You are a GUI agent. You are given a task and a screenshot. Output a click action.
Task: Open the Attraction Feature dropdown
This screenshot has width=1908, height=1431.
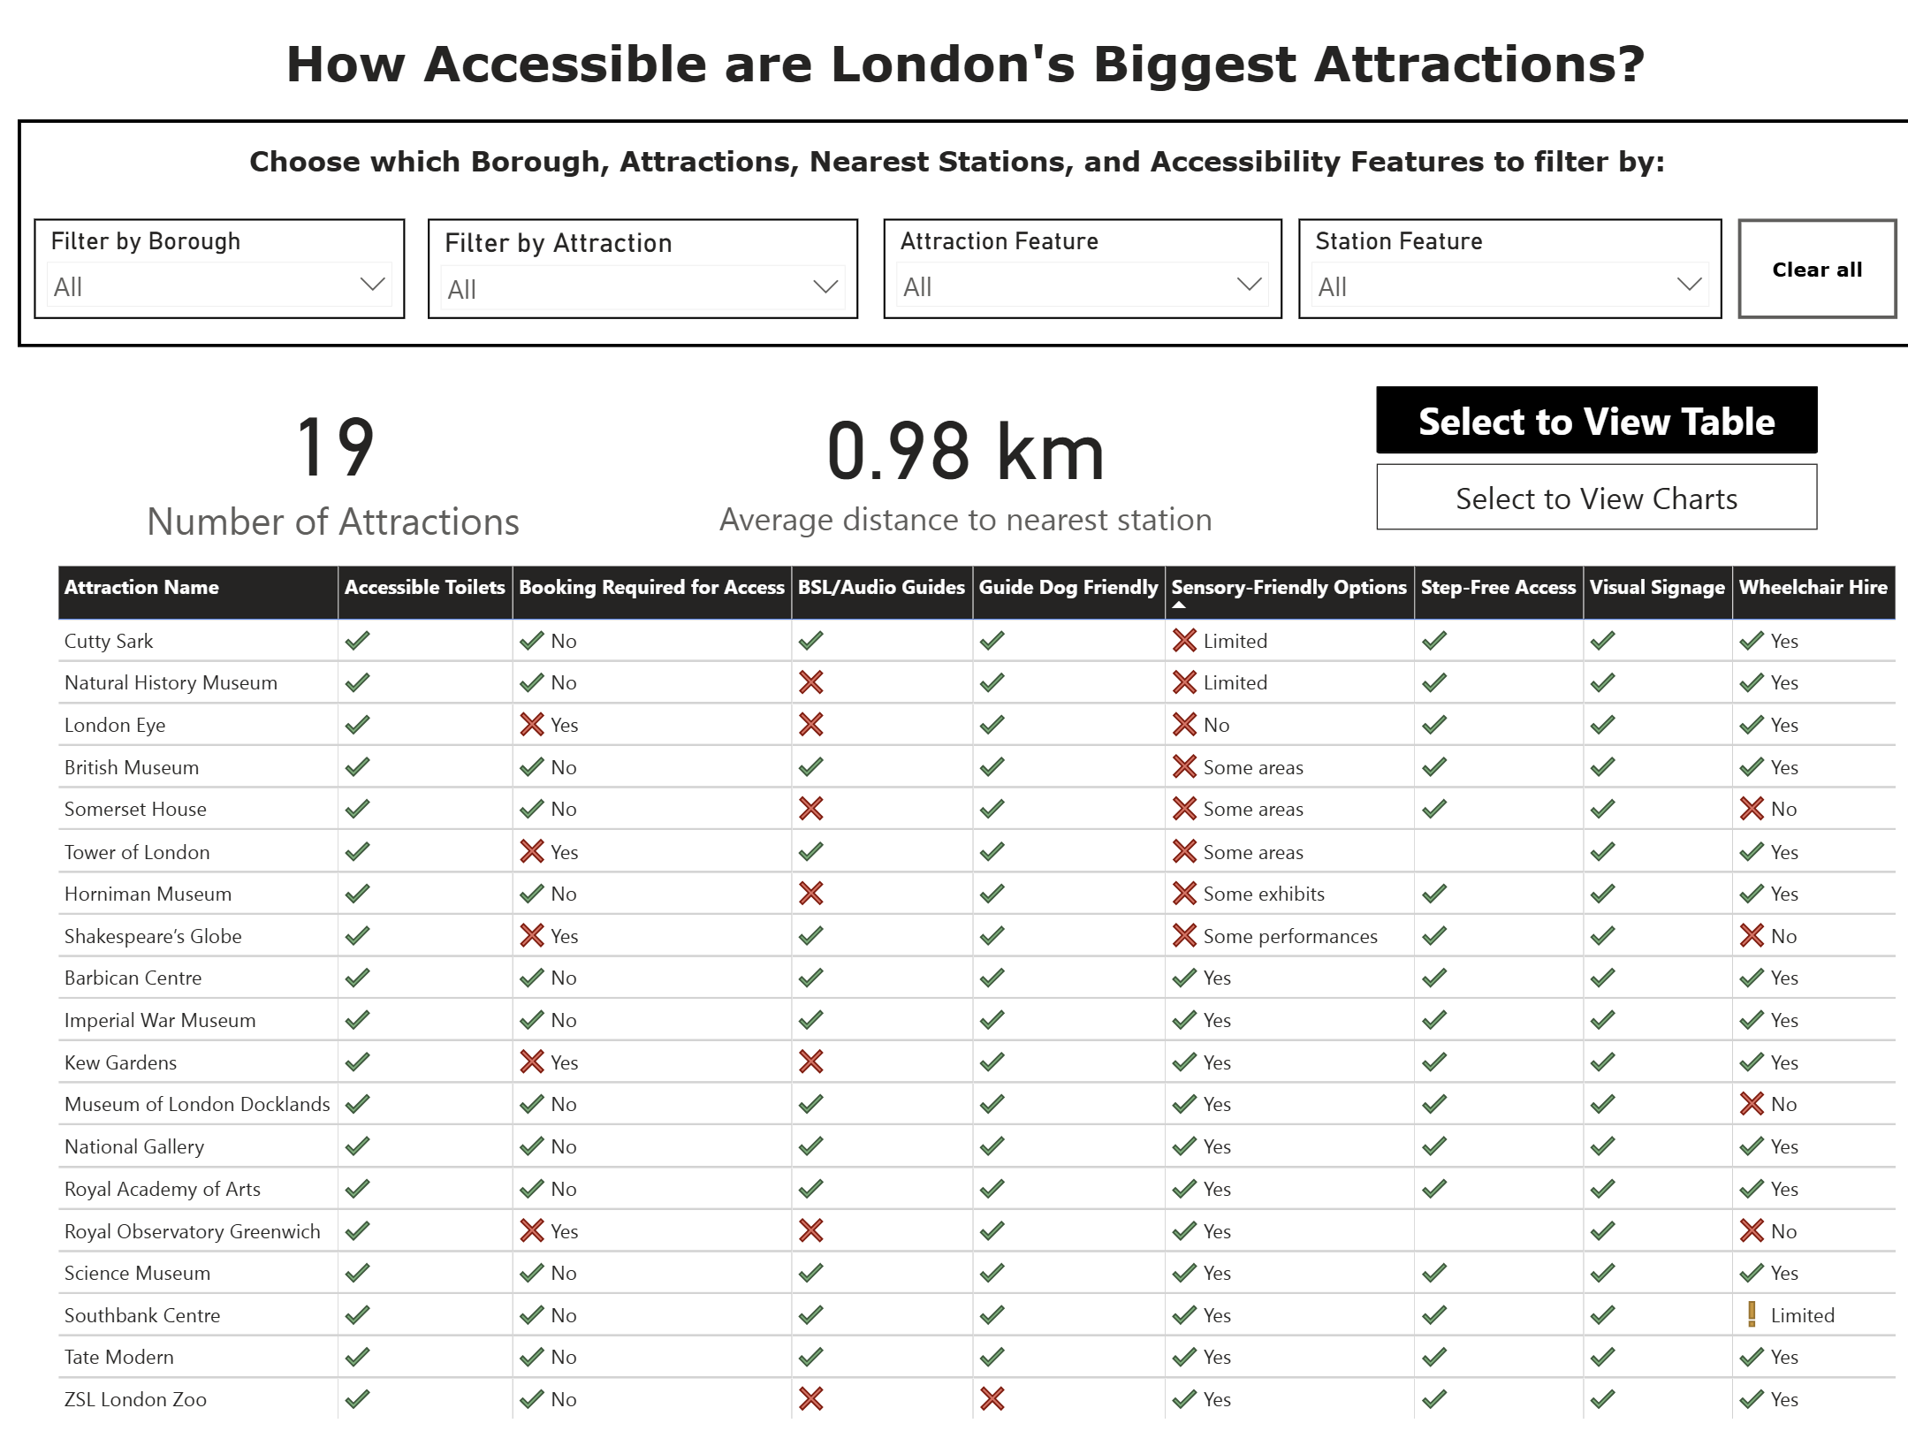[1082, 285]
